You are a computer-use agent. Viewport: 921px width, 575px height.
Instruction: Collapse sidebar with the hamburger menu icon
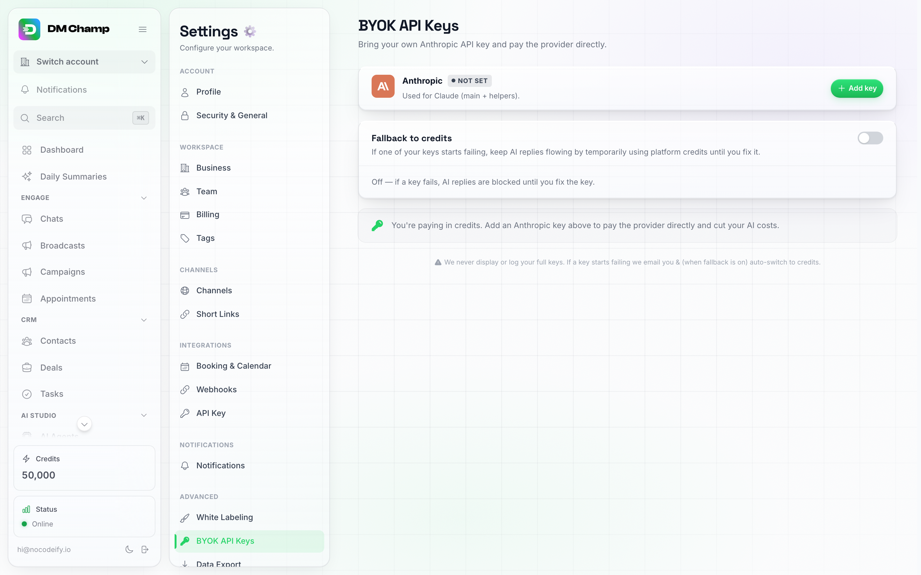pos(143,29)
